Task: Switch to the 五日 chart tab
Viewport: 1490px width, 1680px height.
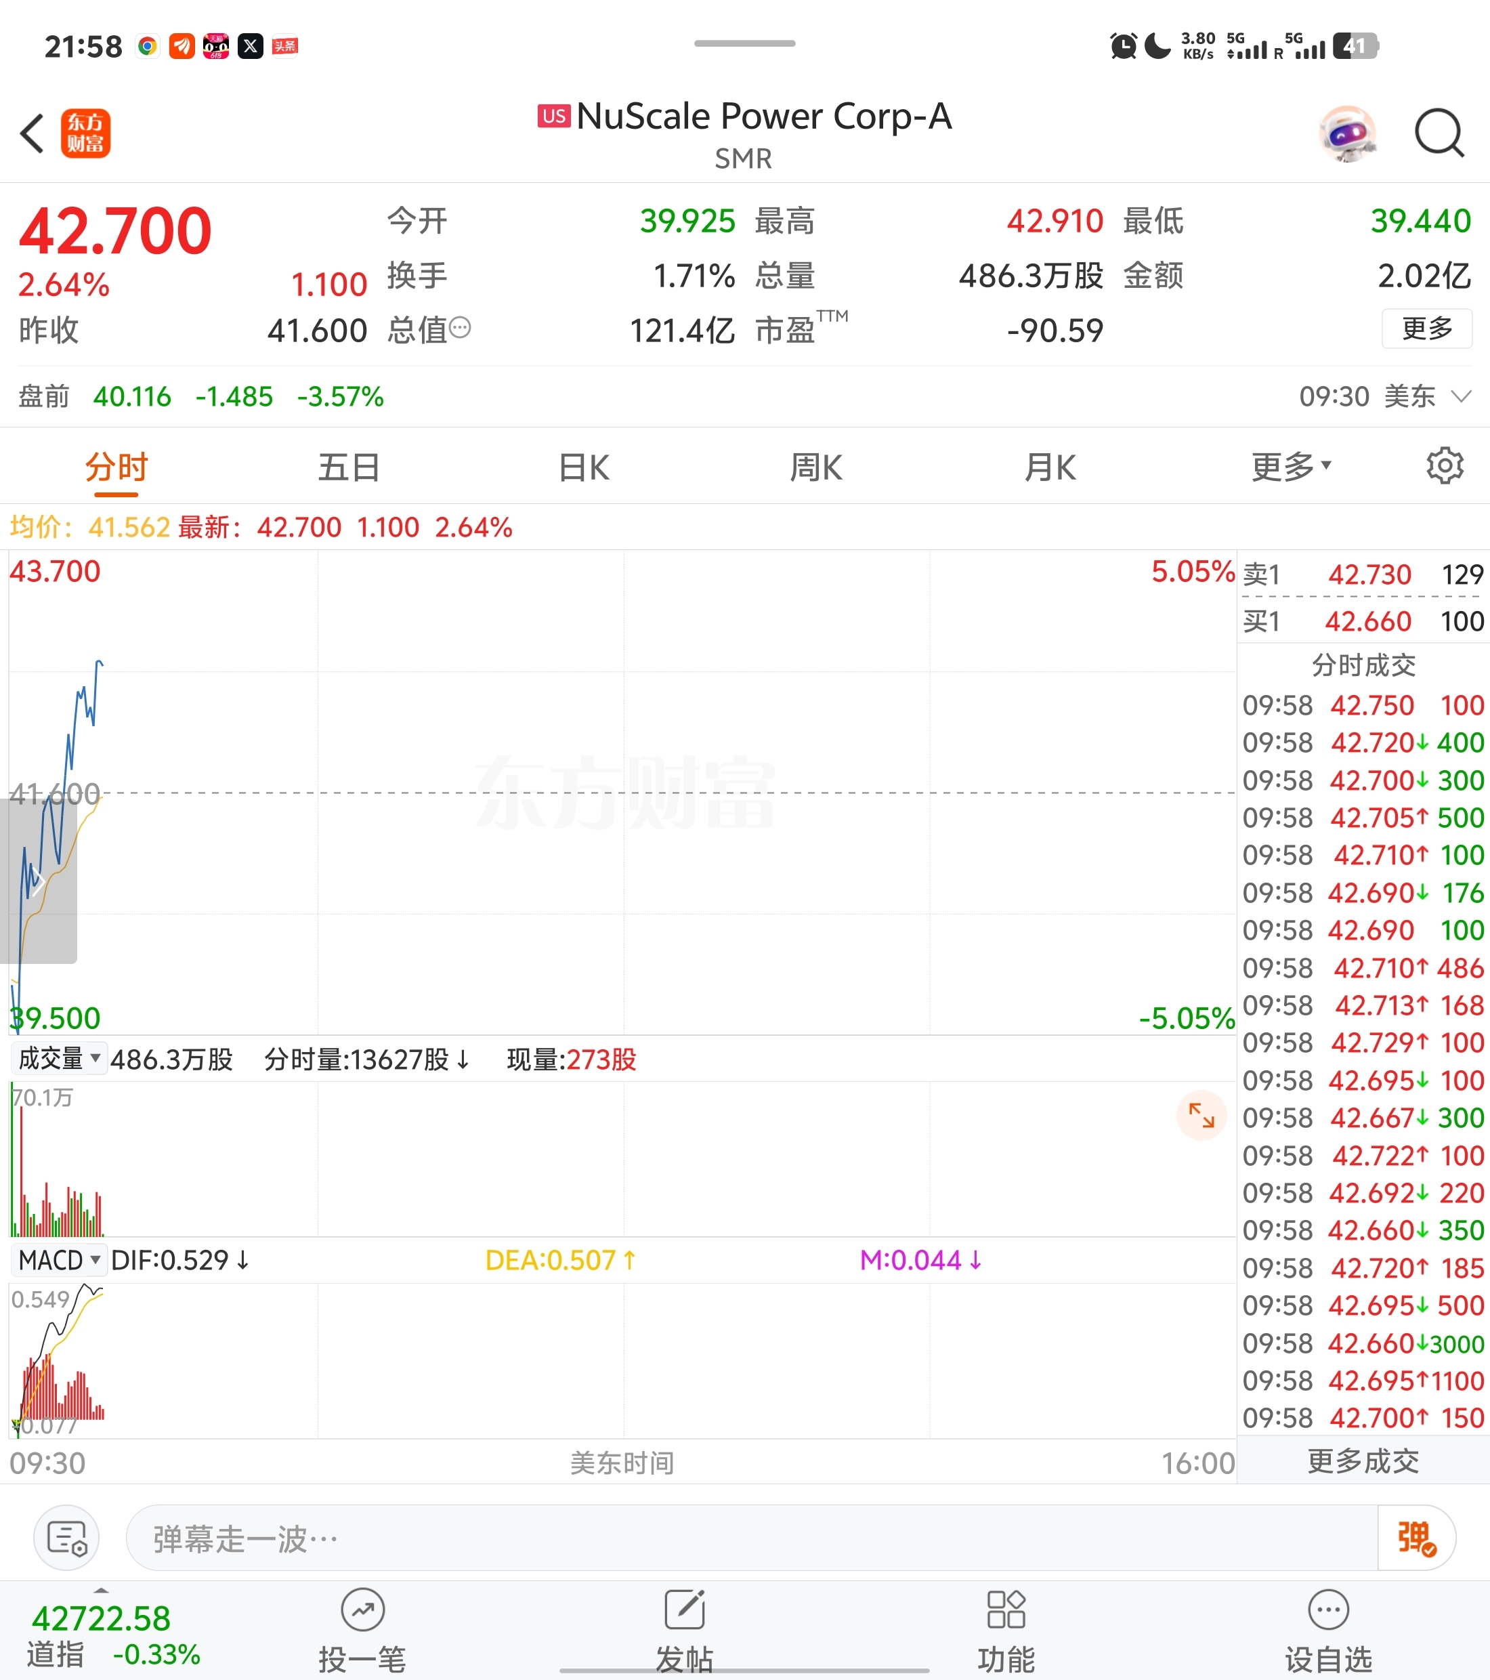Action: click(349, 467)
